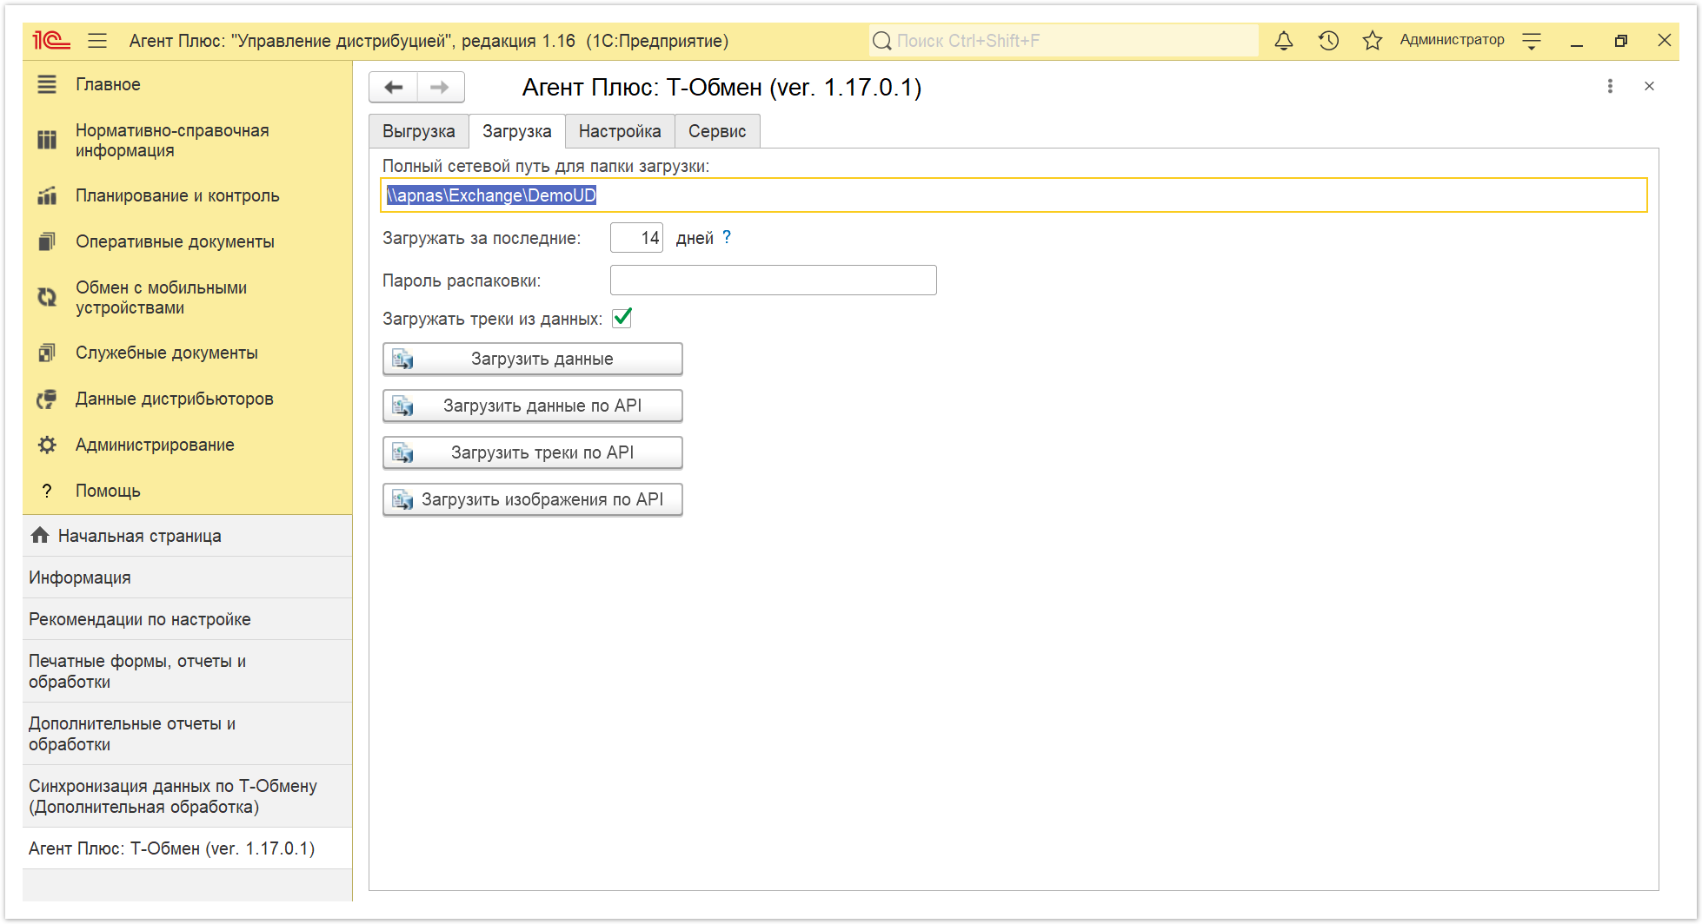Click icon on Загрузить данные по API button
The height and width of the screenshot is (924, 1702).
pyautogui.click(x=402, y=406)
